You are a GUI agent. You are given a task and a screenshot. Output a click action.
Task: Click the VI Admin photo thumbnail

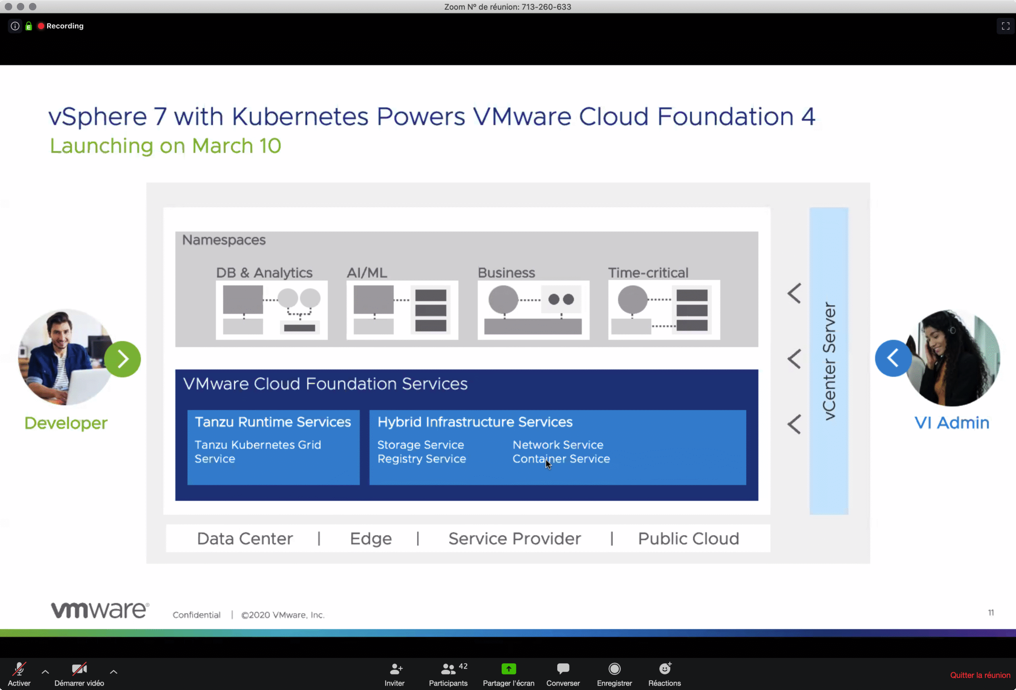(x=953, y=358)
